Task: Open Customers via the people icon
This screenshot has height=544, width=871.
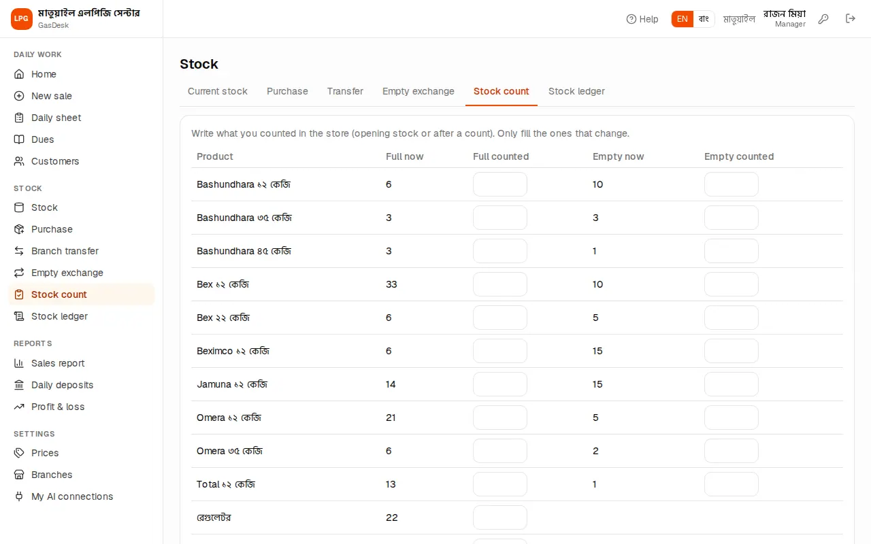Action: coord(19,161)
